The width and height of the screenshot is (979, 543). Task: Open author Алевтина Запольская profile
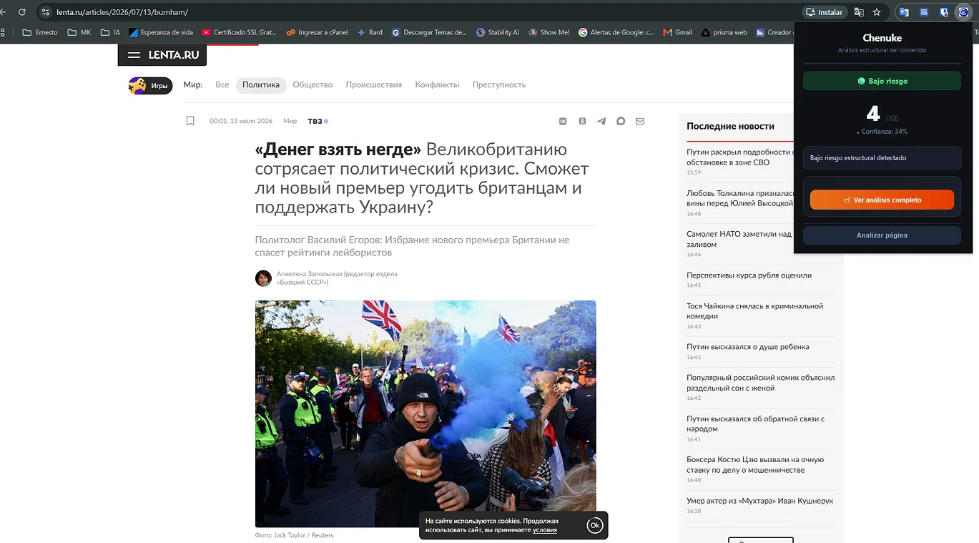[x=337, y=278]
